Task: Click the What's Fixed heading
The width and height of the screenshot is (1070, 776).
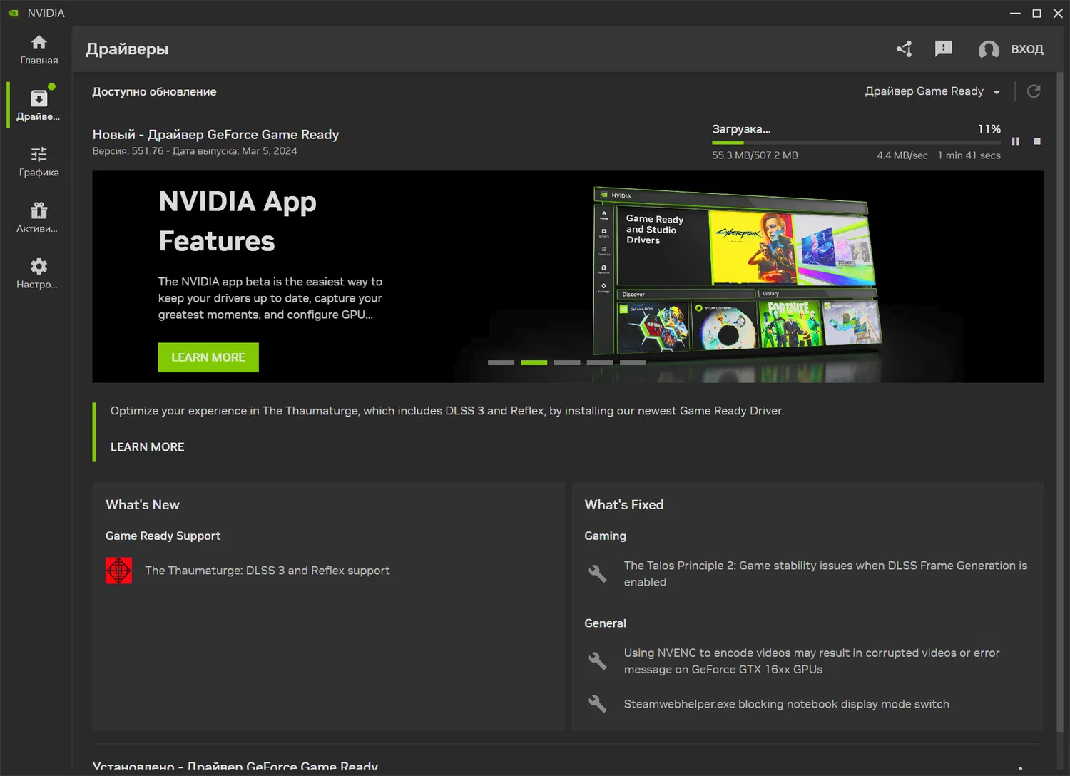Action: coord(624,505)
